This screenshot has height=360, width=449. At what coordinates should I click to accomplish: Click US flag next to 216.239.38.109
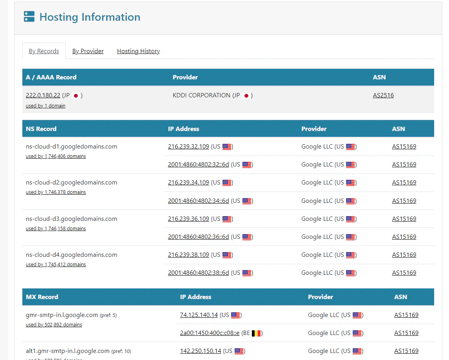(x=227, y=255)
